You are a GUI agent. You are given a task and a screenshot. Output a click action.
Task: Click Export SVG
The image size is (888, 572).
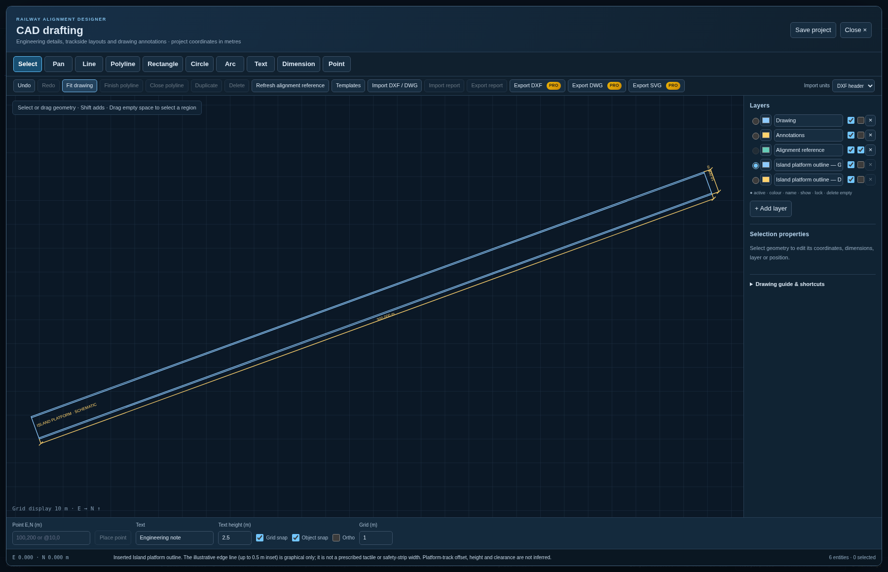656,86
